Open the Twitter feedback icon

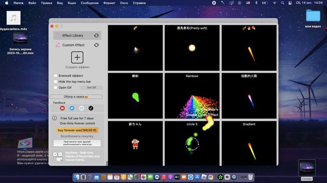point(72,108)
